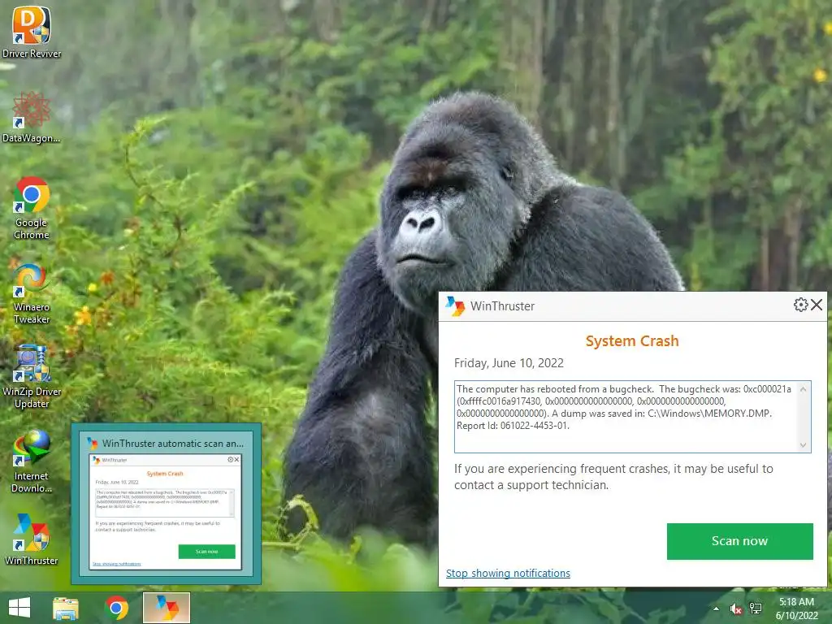Open WinZip Driver Updater desktop shortcut
Viewport: 832px width, 624px height.
(32, 377)
